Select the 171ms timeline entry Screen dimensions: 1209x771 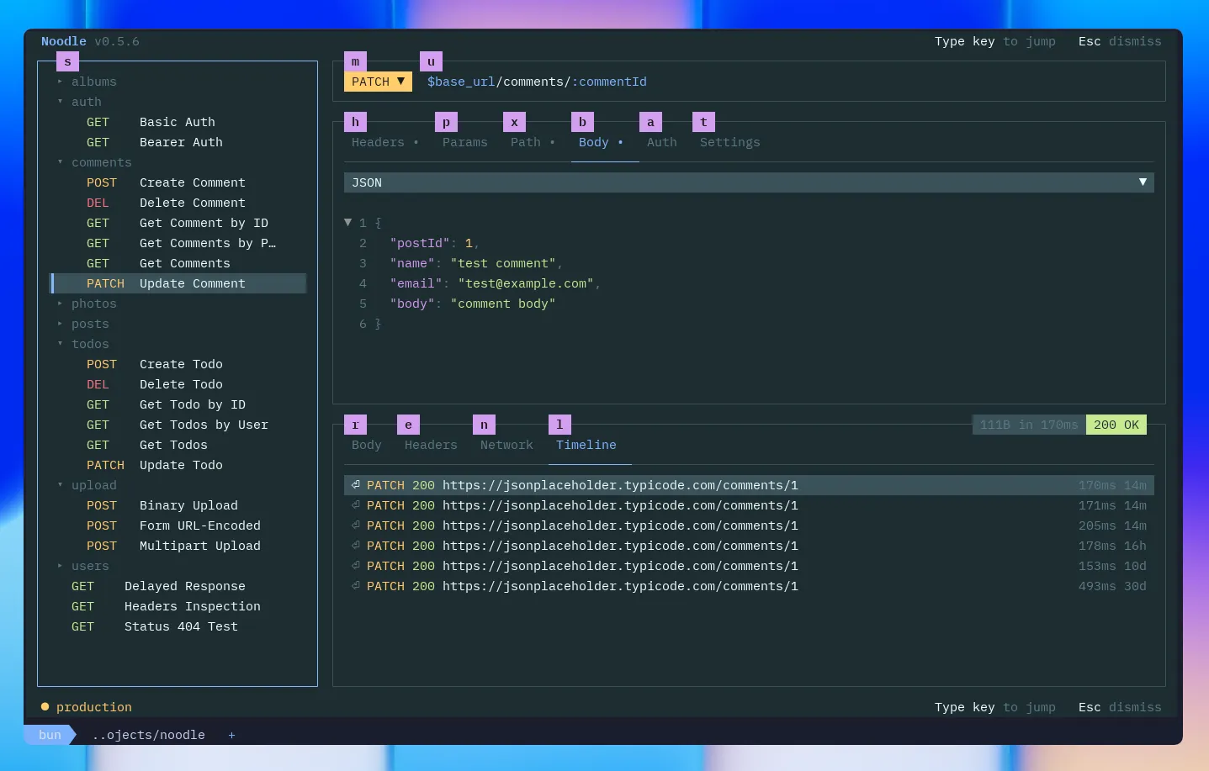pyautogui.click(x=749, y=505)
